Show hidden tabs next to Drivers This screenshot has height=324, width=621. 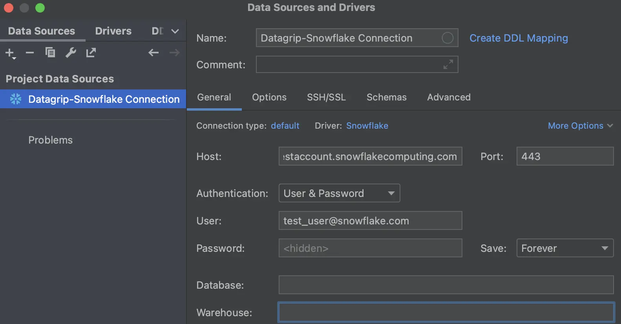coord(175,31)
